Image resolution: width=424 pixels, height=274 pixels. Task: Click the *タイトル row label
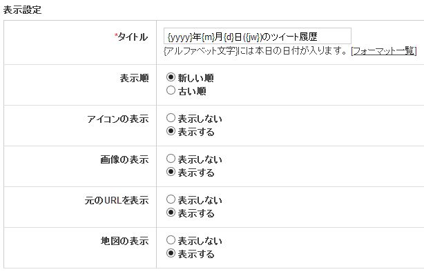(x=131, y=37)
